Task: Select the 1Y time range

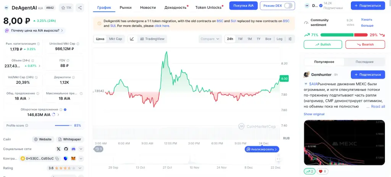Action: coord(259,39)
